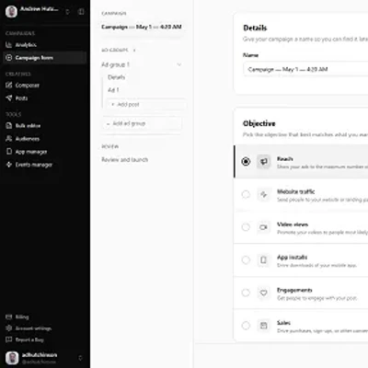Click the Video views camera icon
This screenshot has width=368, height=368.
pos(263,227)
